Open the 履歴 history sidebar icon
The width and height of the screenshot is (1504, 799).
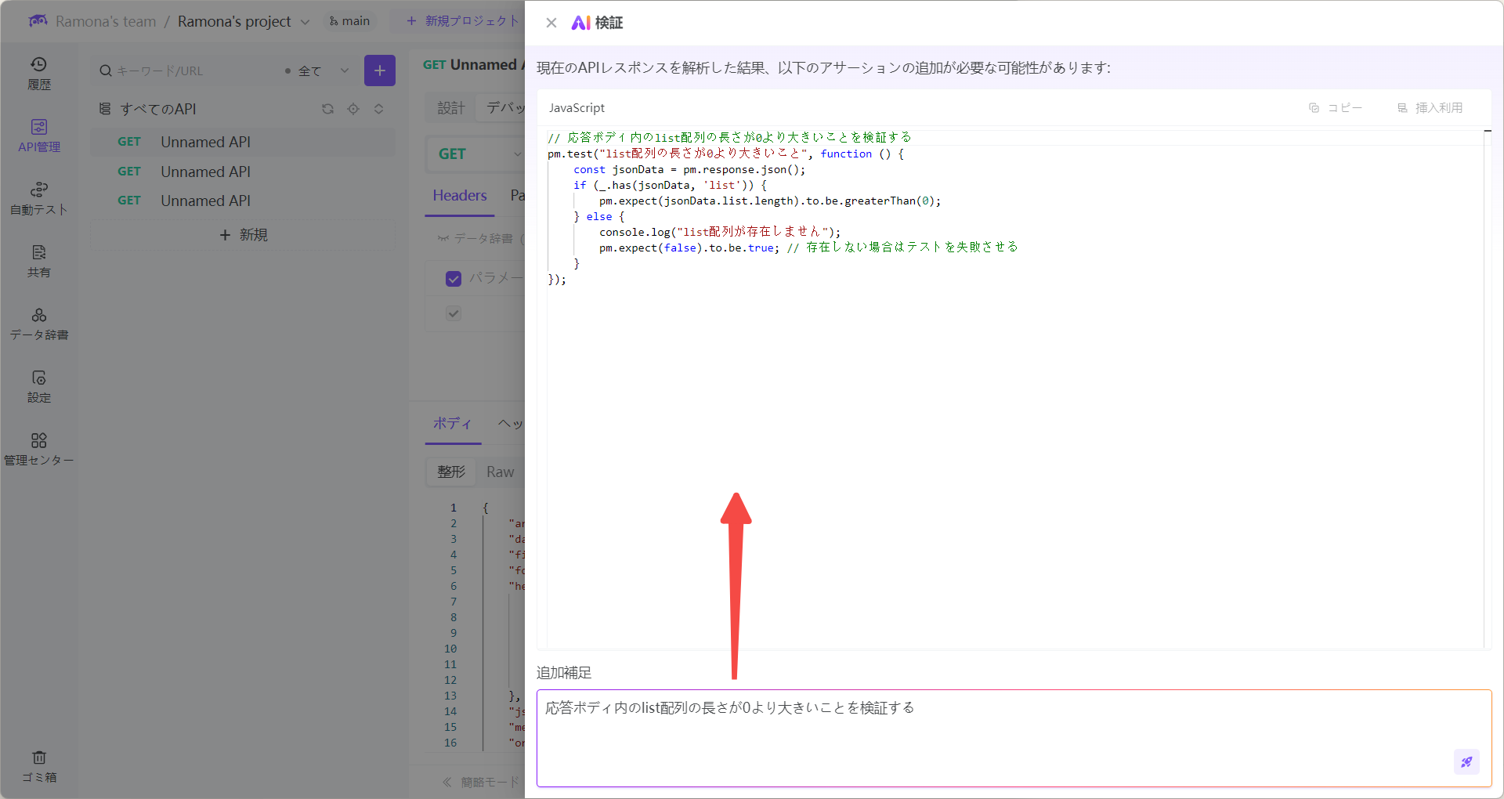39,74
